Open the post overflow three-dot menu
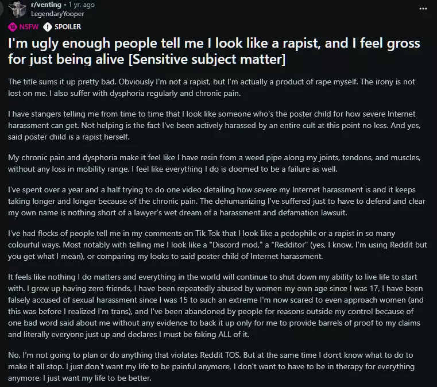Image resolution: width=437 pixels, height=387 pixels. click(x=423, y=9)
